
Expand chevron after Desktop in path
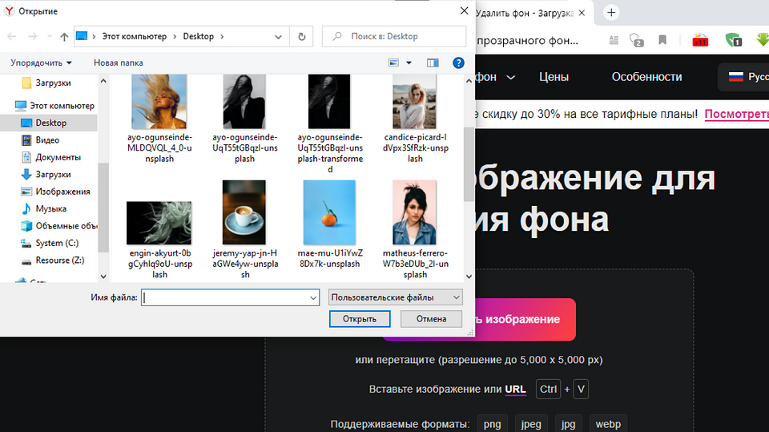[x=222, y=36]
